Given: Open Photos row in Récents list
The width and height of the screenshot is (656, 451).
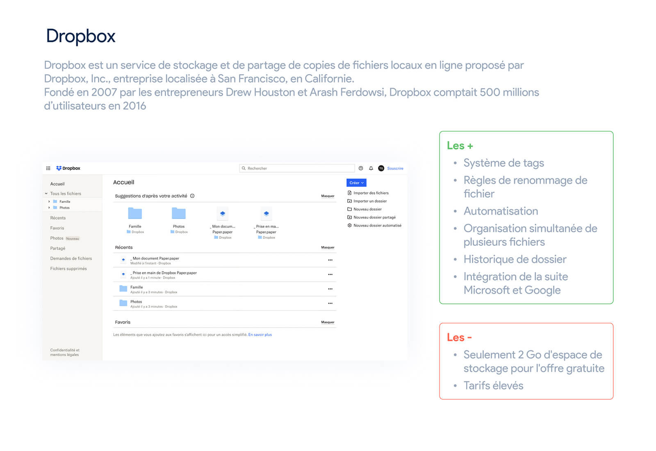Looking at the screenshot, I should coord(224,304).
